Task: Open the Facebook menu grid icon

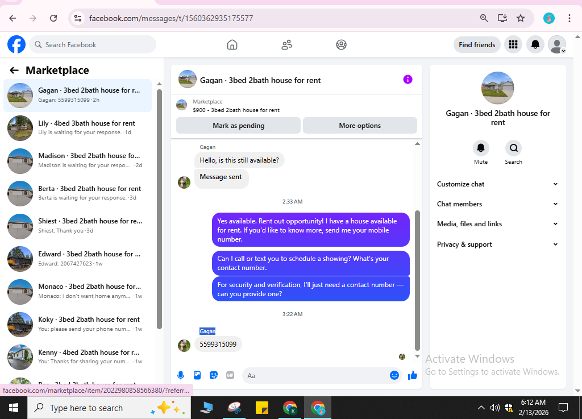Action: click(513, 45)
